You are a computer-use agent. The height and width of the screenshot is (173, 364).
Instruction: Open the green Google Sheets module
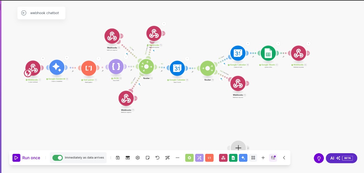268,53
